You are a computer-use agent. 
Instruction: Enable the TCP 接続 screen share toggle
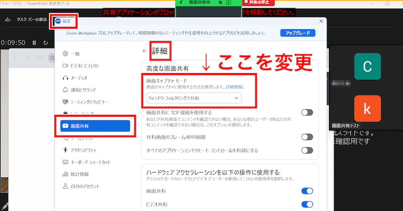(x=307, y=112)
